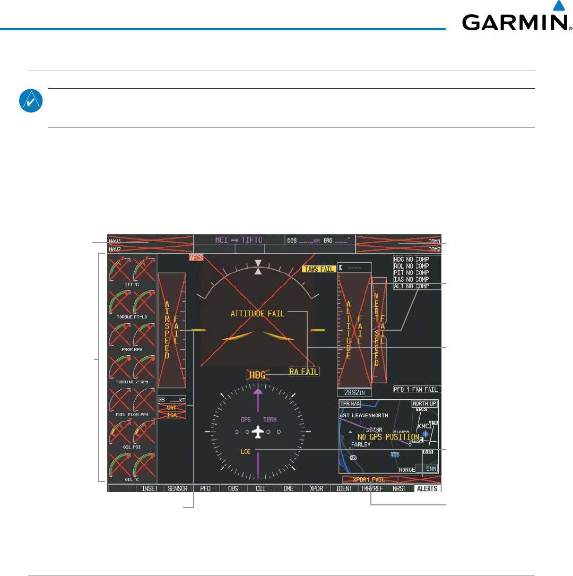The width and height of the screenshot is (573, 576).
Task: Click the interstate 435 shield on inset map
Action: coord(395,455)
